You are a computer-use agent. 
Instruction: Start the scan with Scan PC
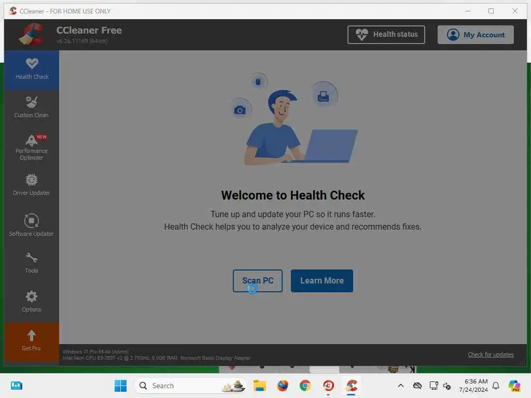pyautogui.click(x=257, y=280)
